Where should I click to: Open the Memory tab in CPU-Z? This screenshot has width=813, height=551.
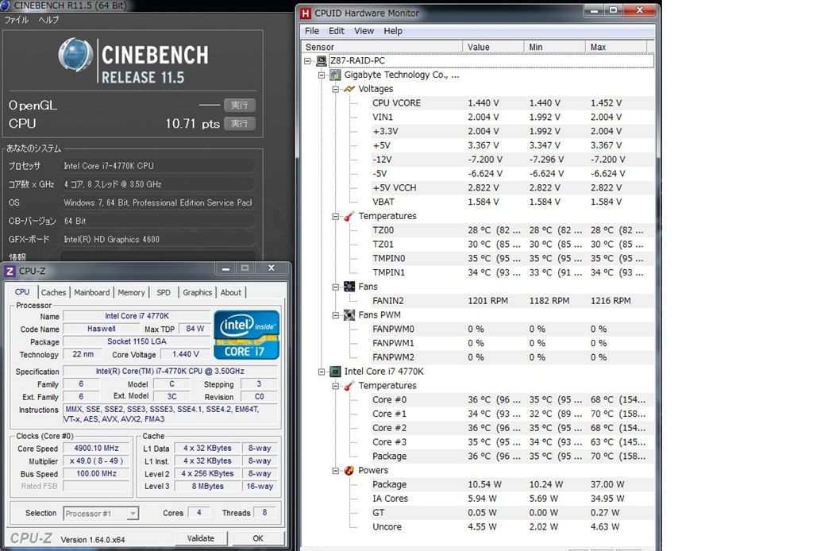pyautogui.click(x=132, y=292)
